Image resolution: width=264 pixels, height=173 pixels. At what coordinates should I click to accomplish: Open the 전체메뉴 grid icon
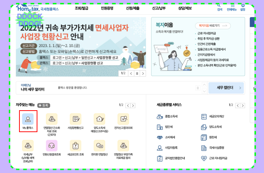coord(232,8)
